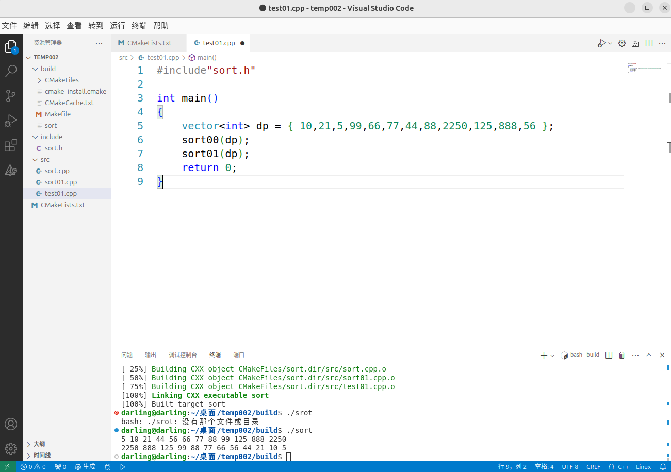
Task: Open the CMake view in the activity bar
Action: point(11,170)
